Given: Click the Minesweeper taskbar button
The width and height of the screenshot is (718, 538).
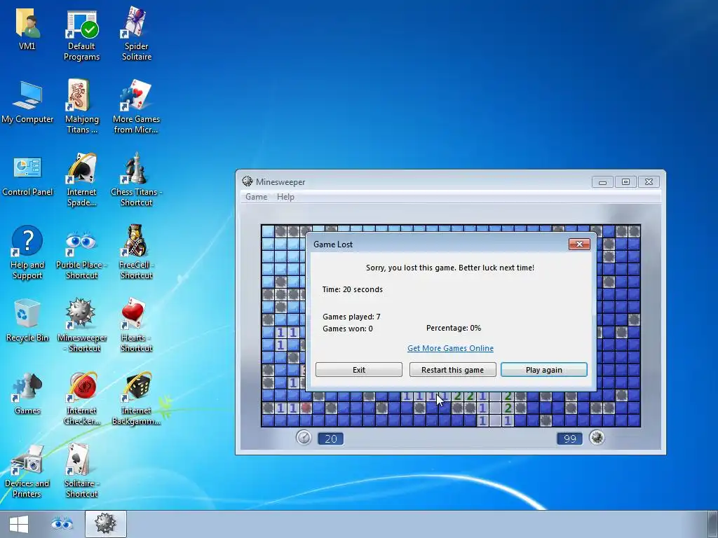Looking at the screenshot, I should 105,524.
